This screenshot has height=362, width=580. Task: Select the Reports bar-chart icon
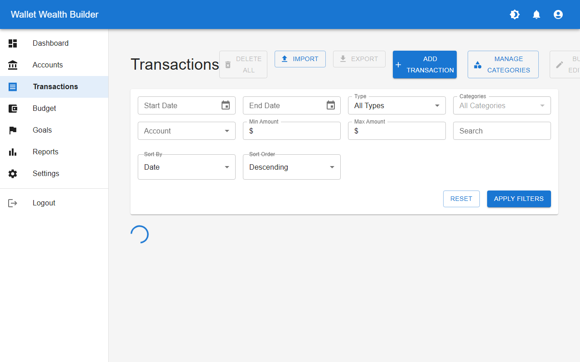click(13, 152)
